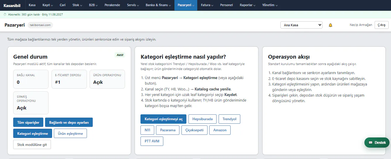Click 'Katalog cache yenile' text in step 3

point(213,89)
